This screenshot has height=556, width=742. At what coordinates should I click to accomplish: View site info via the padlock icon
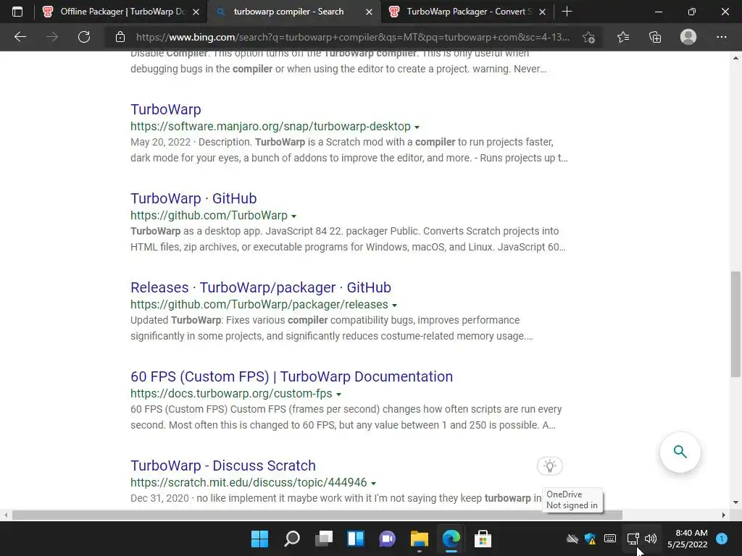click(x=120, y=37)
